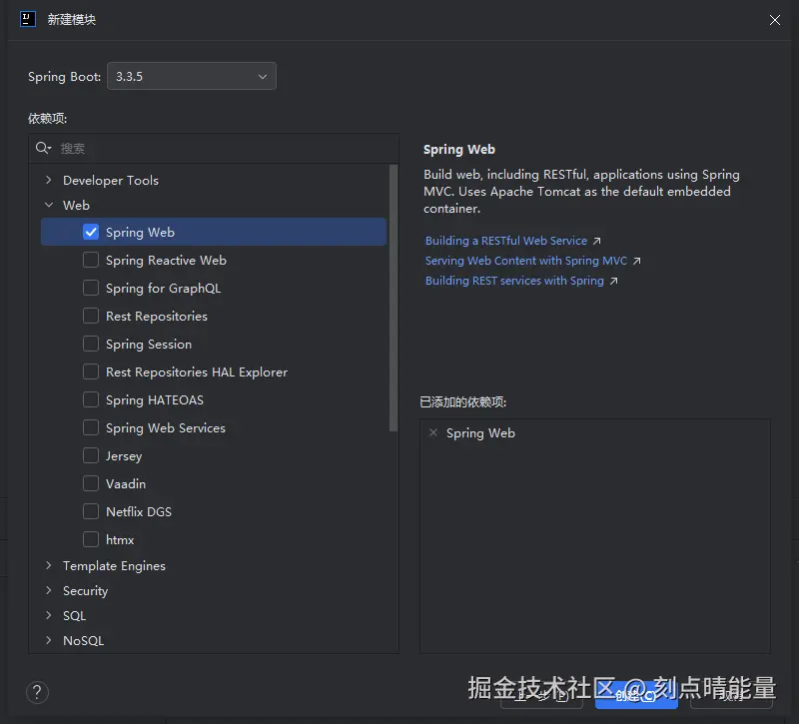Screen dimensions: 799x724
Task: Select the Rest Repositories row label
Action: pos(157,317)
